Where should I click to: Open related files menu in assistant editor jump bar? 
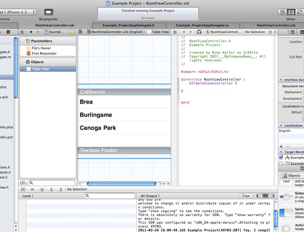pyautogui.click(x=175, y=32)
